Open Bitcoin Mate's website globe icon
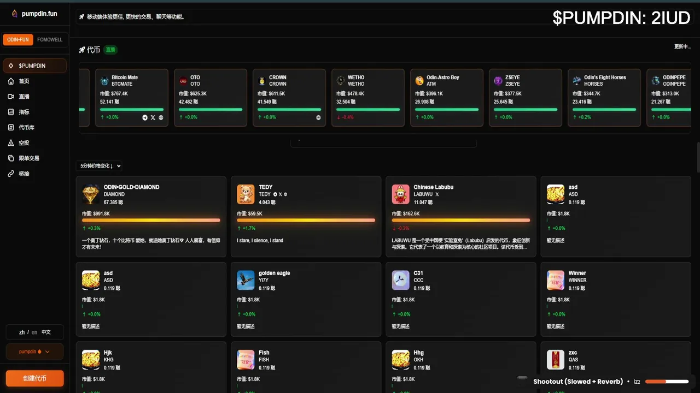The image size is (700, 393). pos(161,117)
